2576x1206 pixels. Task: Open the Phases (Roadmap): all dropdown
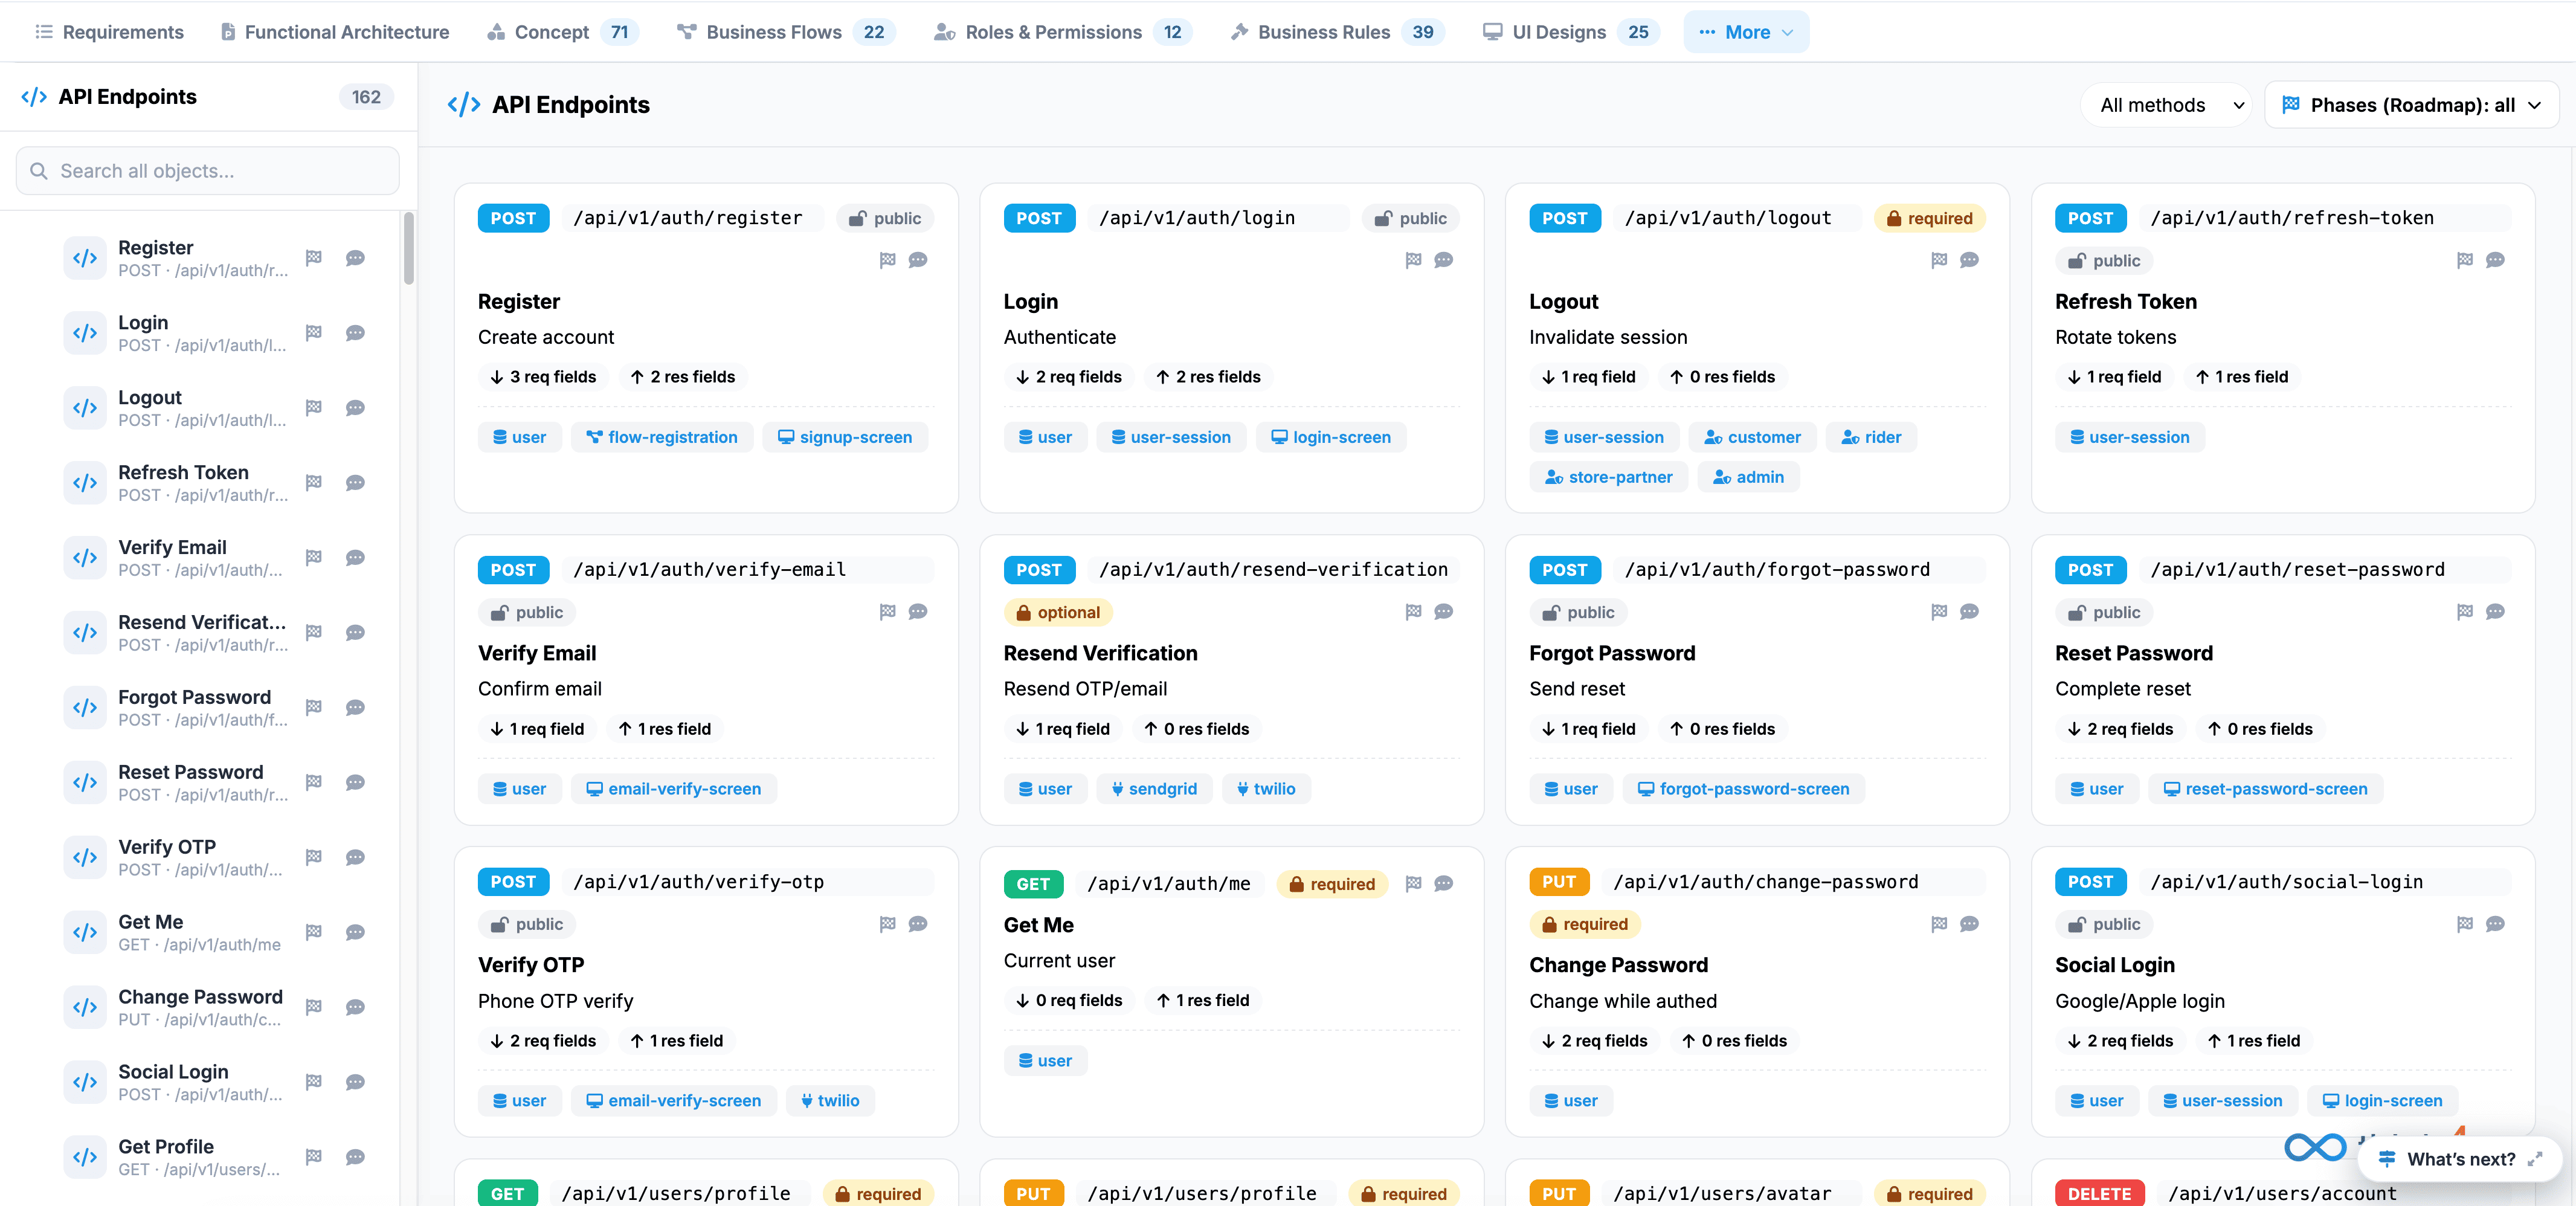(x=2411, y=105)
